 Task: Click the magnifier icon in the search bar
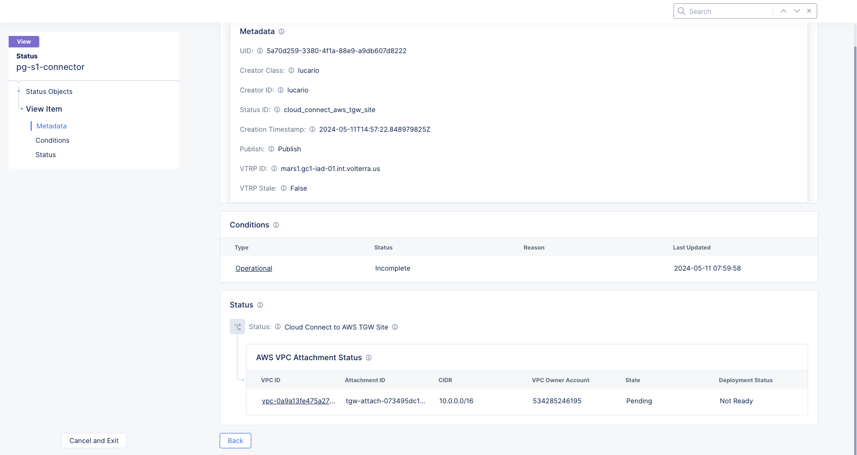click(x=681, y=11)
